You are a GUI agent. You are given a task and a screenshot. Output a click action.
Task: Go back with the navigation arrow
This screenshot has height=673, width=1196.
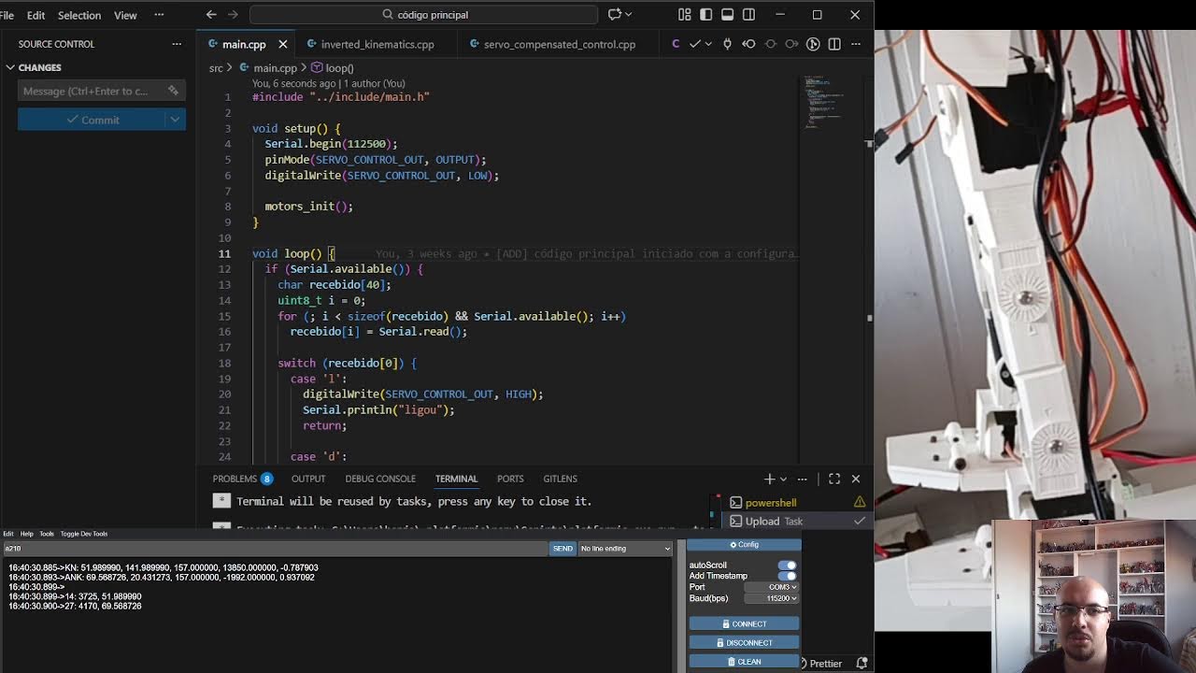tap(211, 14)
